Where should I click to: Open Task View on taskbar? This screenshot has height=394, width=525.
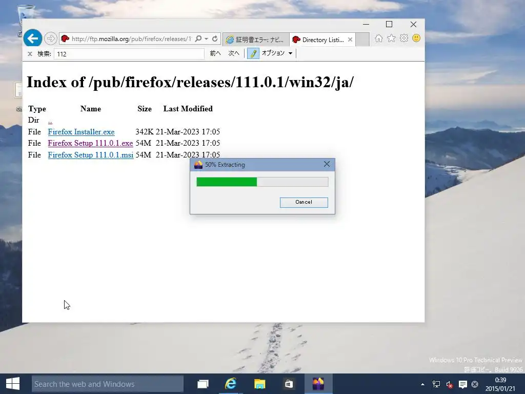pos(203,384)
